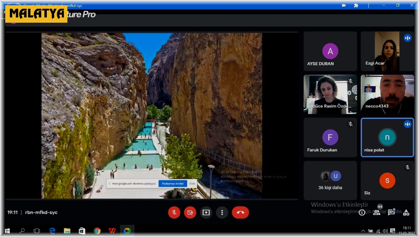419x237 pixels.
Task: Open the volume speaker icon in tray
Action: [x=385, y=231]
